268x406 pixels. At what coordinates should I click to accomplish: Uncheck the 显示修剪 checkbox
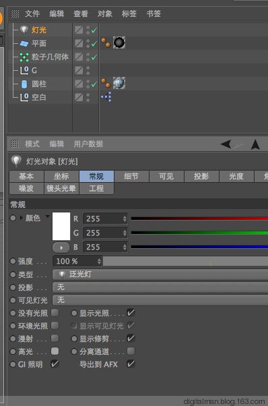tap(131, 338)
